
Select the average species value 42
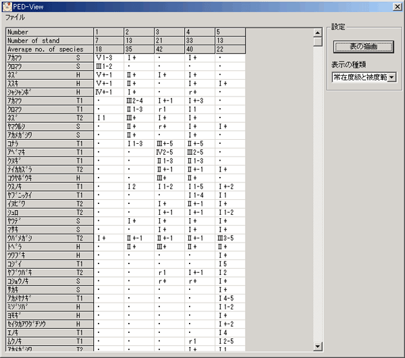coord(169,49)
